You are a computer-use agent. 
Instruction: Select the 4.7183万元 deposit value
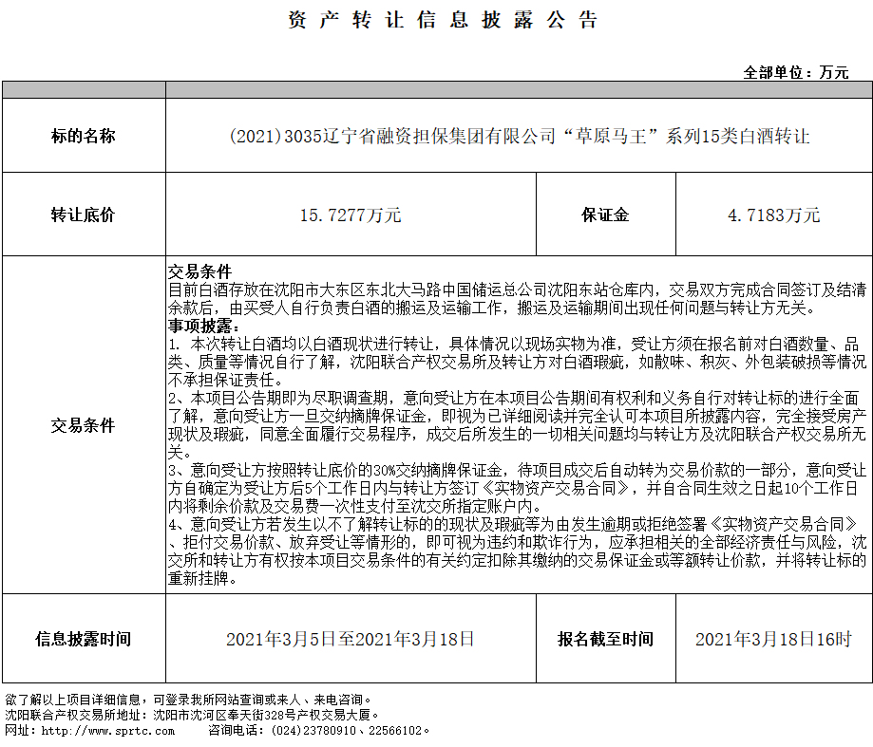click(x=773, y=215)
